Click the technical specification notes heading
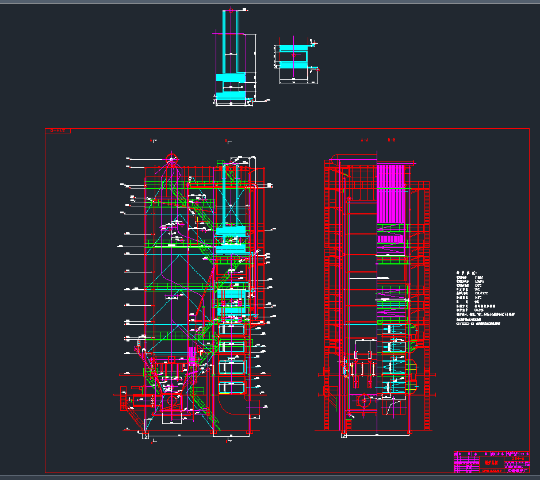The height and width of the screenshot is (480, 540). point(466,272)
